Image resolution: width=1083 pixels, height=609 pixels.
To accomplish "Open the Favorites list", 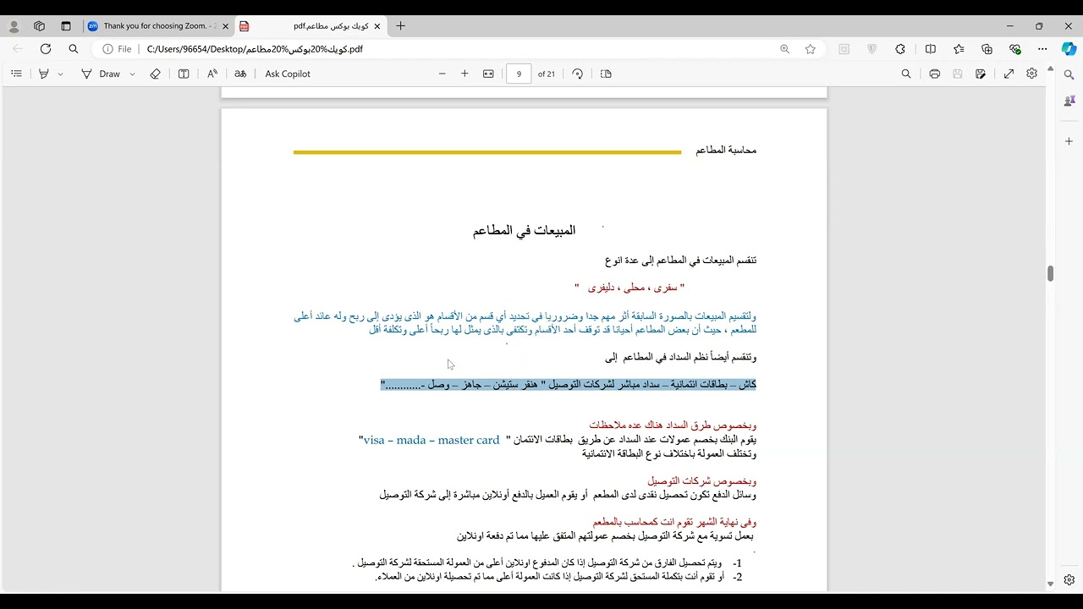I will click(x=959, y=49).
